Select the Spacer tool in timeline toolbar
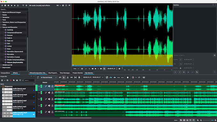The height and width of the screenshot is (122, 217). 71,77
